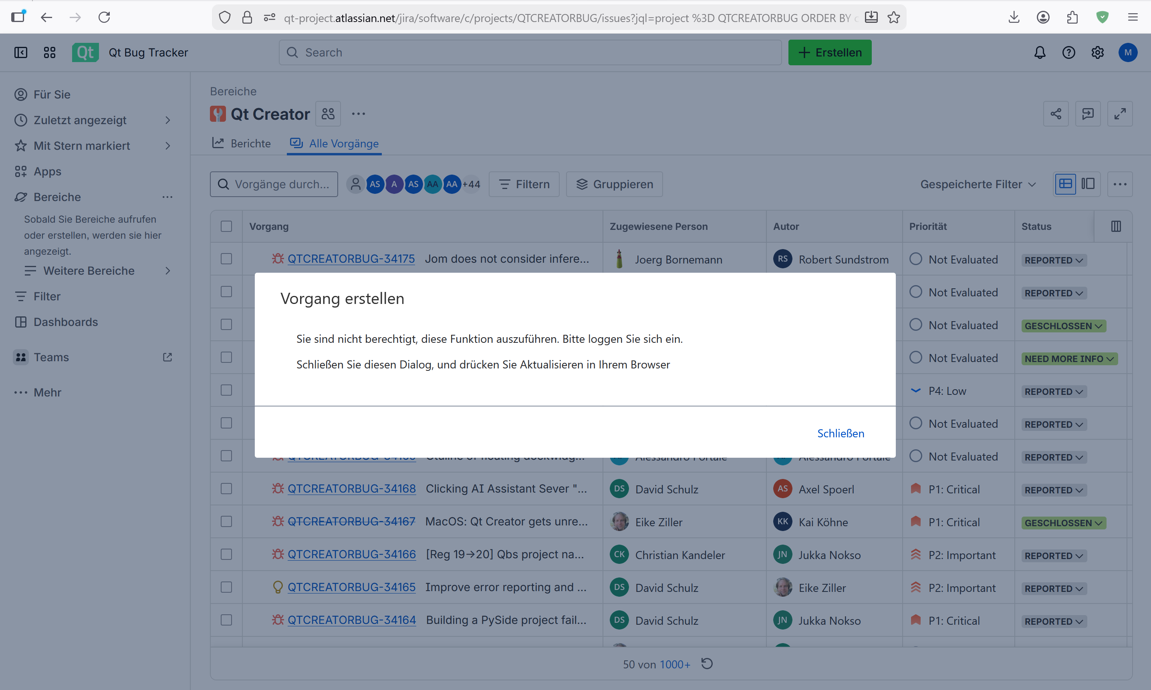Viewport: 1151px width, 690px height.
Task: Expand the Zuletzt angezeigt sidebar section
Action: [167, 121]
